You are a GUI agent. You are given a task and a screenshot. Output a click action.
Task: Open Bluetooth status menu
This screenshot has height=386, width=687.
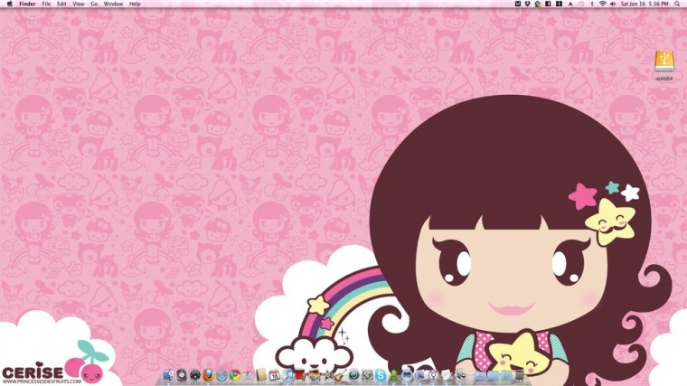click(x=592, y=4)
